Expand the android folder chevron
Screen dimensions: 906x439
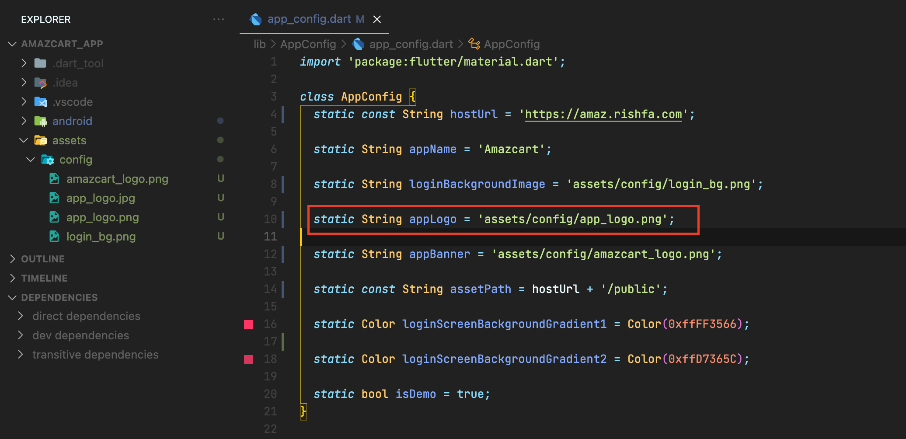(24, 121)
